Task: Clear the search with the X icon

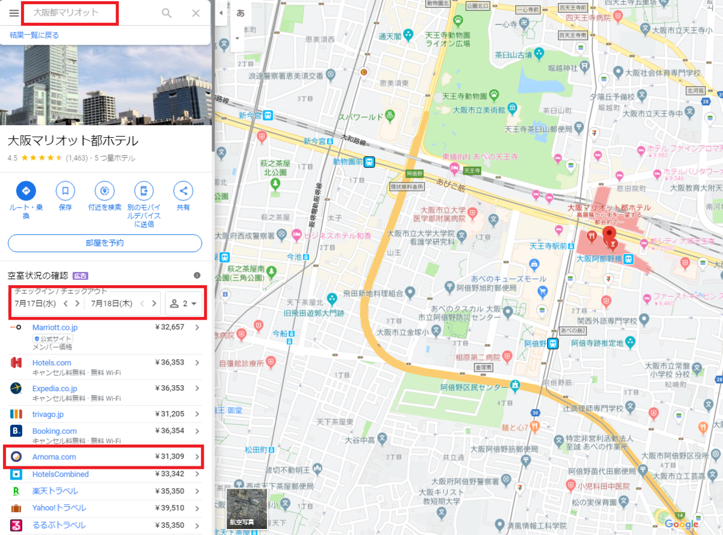Action: pyautogui.click(x=196, y=13)
